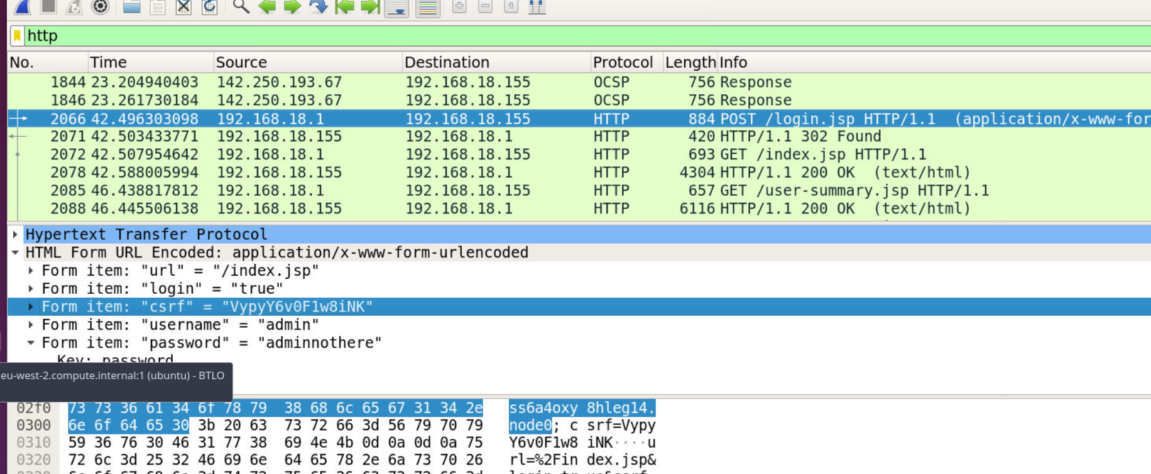The height and width of the screenshot is (474, 1151).
Task: Toggle packet list colorization
Action: click(x=428, y=8)
